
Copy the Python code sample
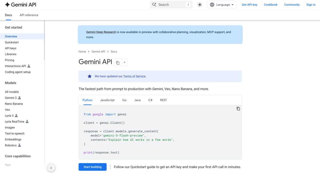click(238, 109)
